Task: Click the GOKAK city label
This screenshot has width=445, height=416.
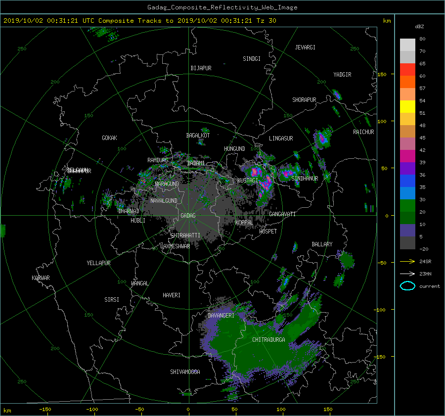Action: pyautogui.click(x=109, y=138)
